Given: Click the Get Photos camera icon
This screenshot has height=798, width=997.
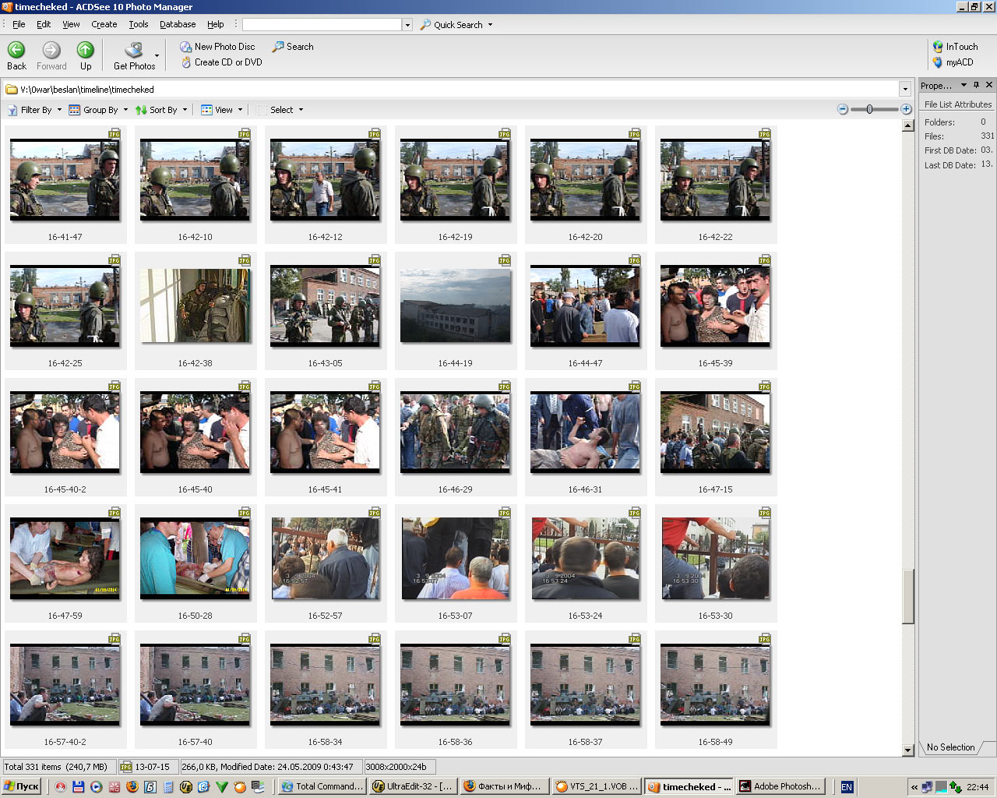Looking at the screenshot, I should tap(134, 51).
